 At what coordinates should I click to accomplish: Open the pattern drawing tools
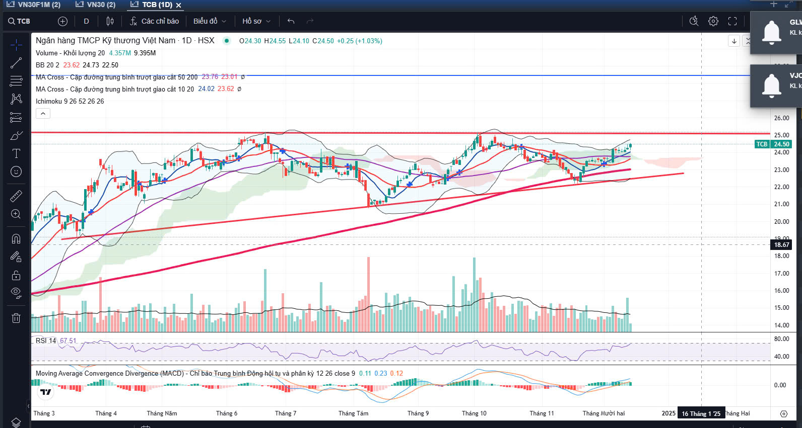16,99
